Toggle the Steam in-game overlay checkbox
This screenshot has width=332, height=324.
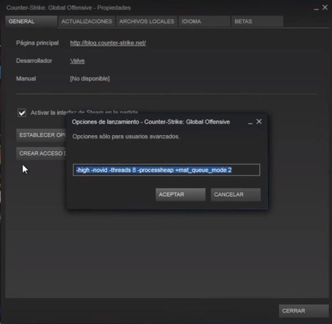click(x=22, y=113)
